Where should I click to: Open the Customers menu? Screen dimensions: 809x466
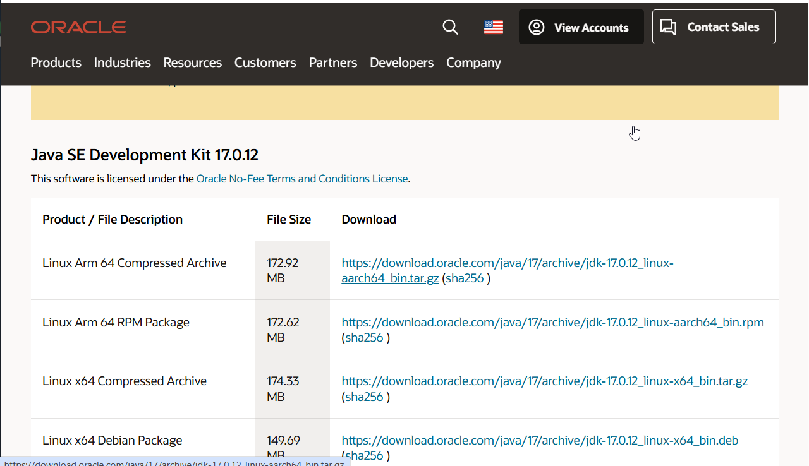pyautogui.click(x=265, y=63)
